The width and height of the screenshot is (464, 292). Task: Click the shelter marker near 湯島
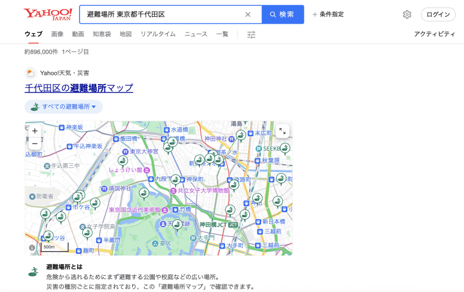tap(241, 136)
